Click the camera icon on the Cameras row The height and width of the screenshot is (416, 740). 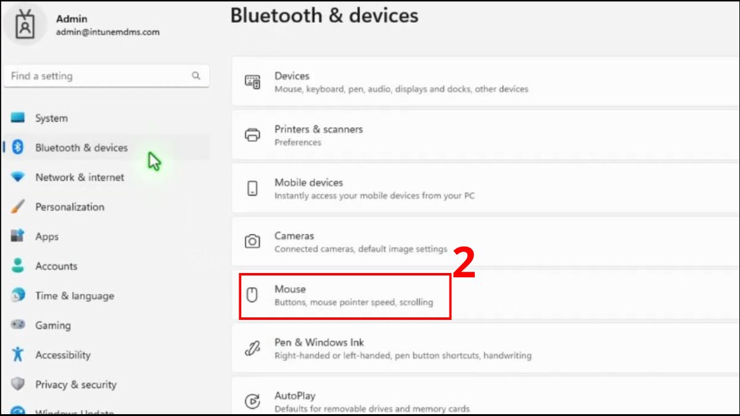(x=252, y=242)
